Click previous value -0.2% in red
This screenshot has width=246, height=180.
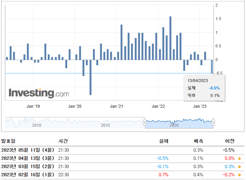pos(228,175)
